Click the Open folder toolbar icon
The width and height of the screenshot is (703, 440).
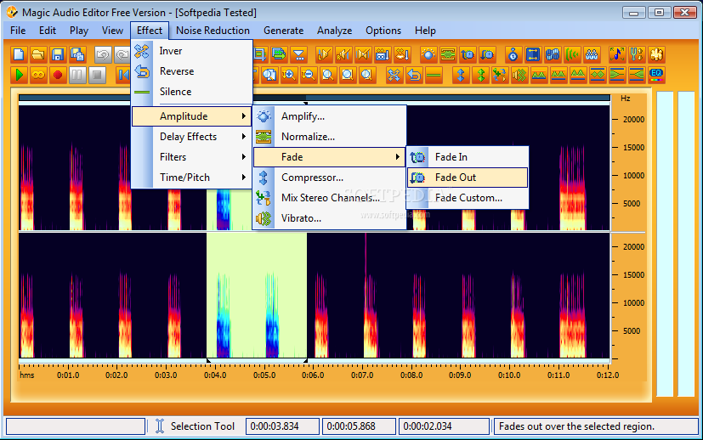(38, 54)
